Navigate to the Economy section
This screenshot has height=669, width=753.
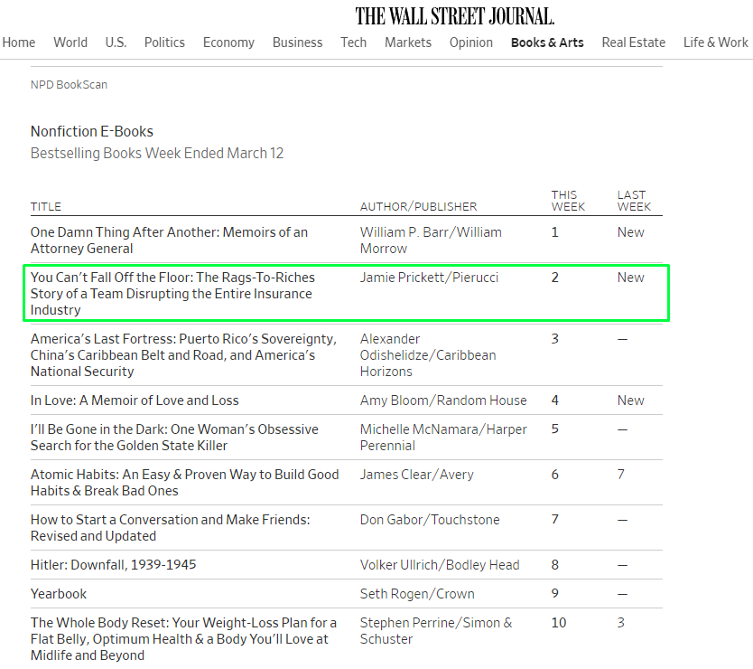tap(228, 42)
